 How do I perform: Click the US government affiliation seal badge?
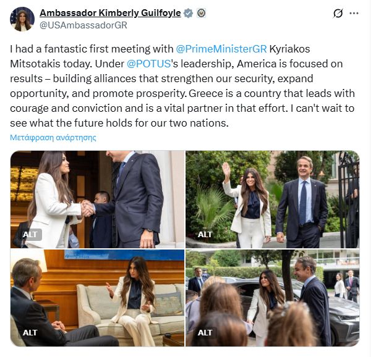202,13
